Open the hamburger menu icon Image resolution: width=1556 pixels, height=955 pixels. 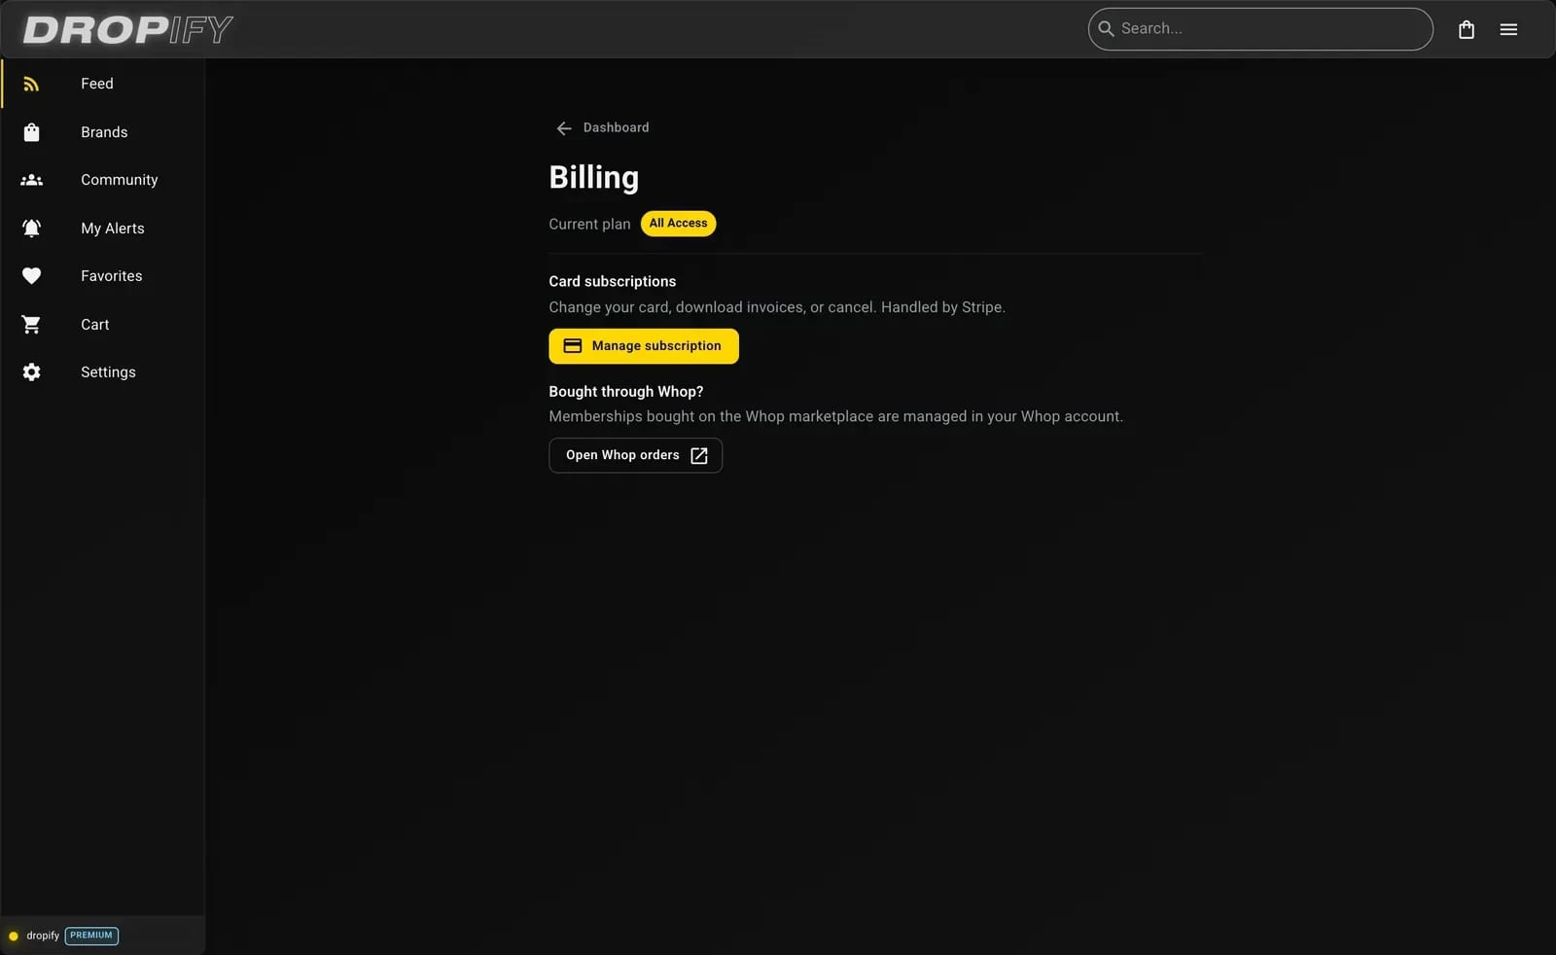(x=1508, y=29)
